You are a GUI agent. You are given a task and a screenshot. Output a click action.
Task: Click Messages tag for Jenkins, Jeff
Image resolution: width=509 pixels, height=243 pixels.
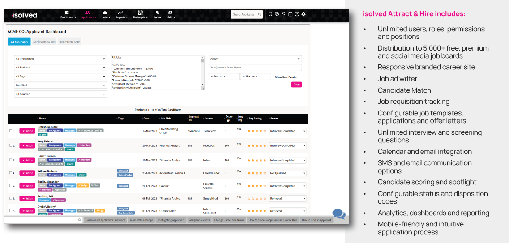tap(44, 200)
